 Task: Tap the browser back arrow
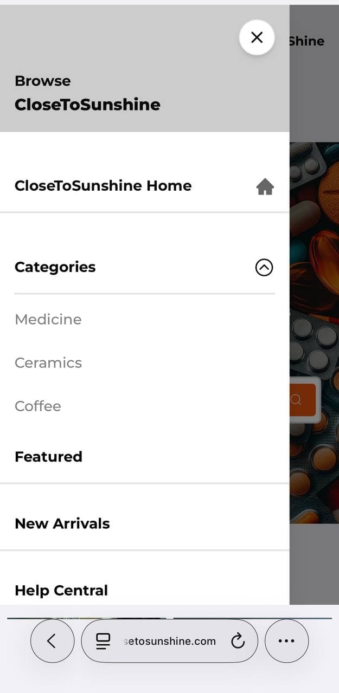52,641
